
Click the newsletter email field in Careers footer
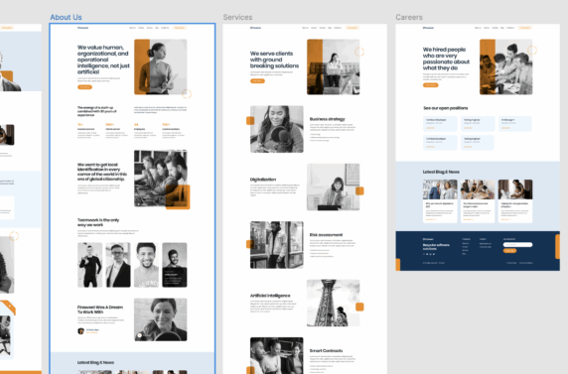[517, 244]
